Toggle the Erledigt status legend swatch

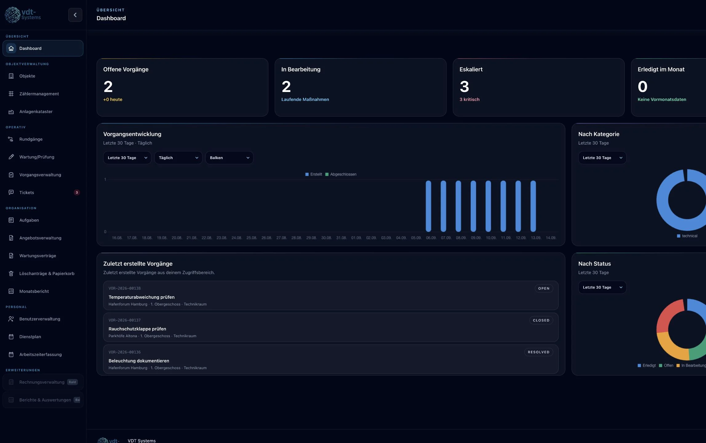click(640, 365)
